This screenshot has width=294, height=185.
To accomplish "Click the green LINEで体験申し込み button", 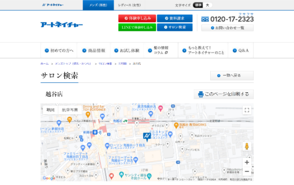I will 137,27.
